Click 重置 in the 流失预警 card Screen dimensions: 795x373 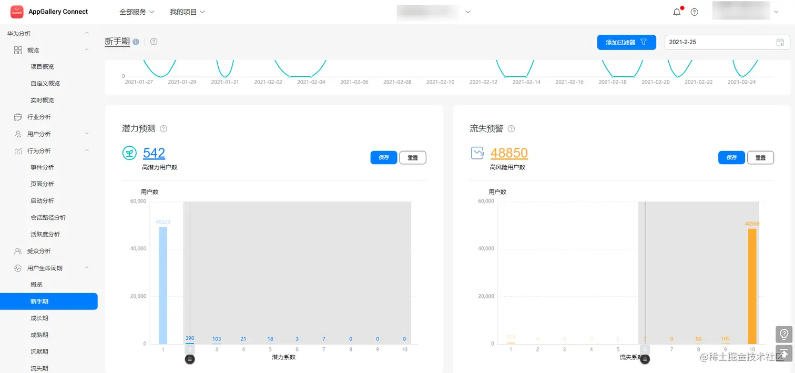point(761,157)
